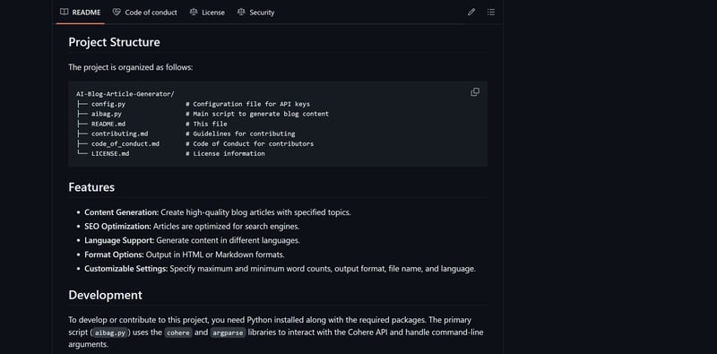Open the Security tab

point(255,13)
